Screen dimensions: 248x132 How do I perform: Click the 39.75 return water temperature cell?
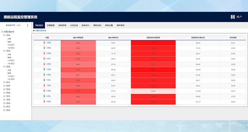point(233,91)
